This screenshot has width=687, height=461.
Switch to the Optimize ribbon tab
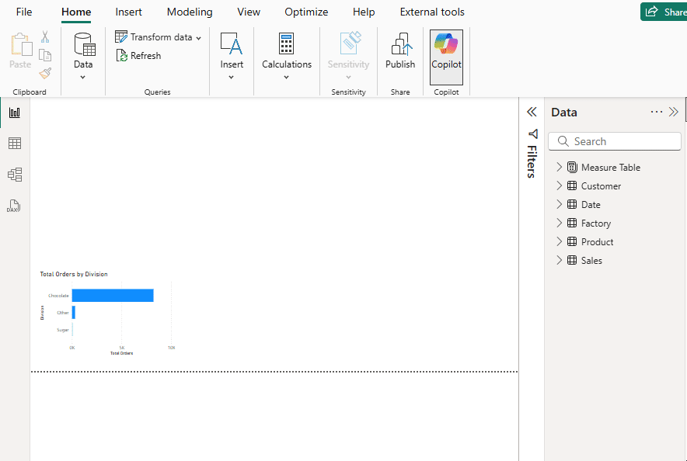point(306,12)
